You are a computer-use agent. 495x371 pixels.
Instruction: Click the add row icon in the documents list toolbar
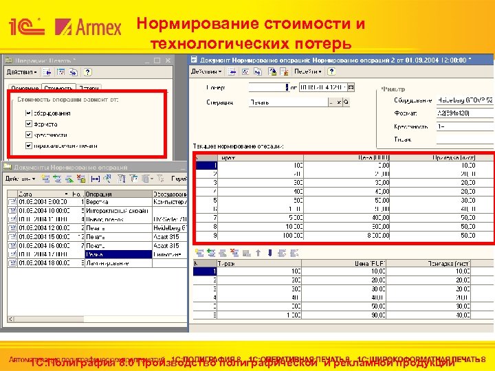coord(45,179)
